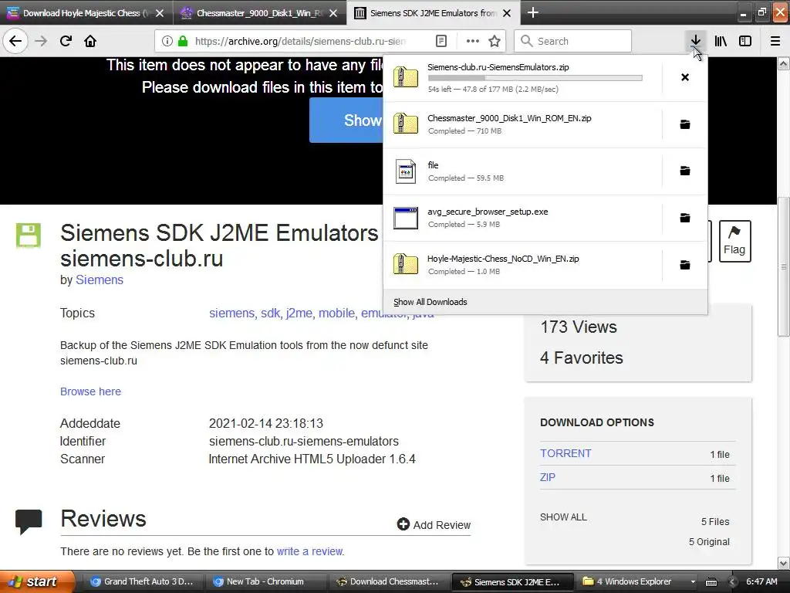Image resolution: width=790 pixels, height=593 pixels.
Task: Switch to Download Chessmast... taskbar window
Action: click(x=388, y=581)
